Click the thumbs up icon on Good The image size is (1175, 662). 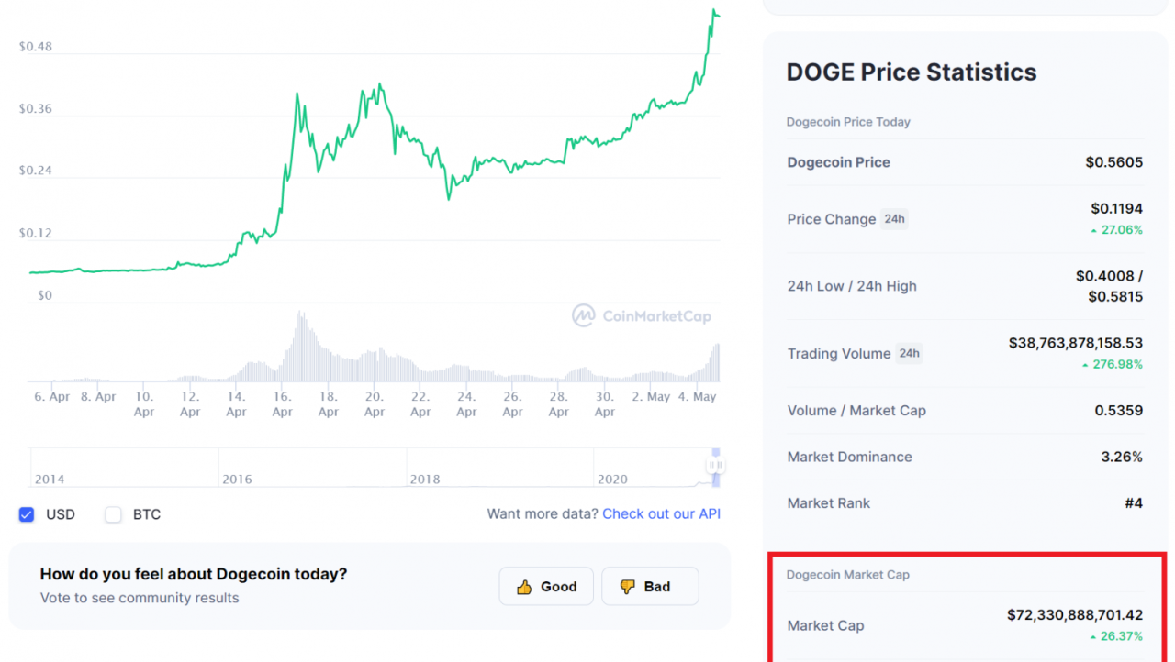(524, 587)
